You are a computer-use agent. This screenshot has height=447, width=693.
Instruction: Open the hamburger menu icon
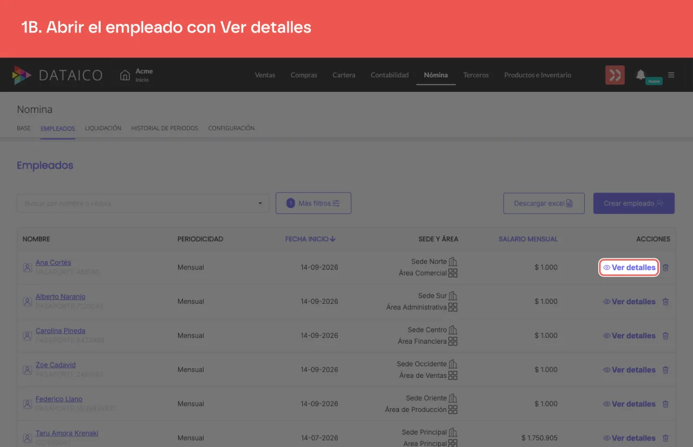(x=671, y=75)
